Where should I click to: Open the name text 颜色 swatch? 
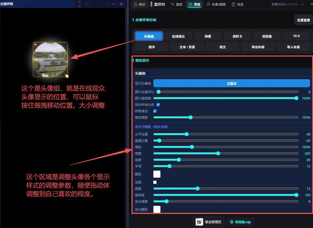pyautogui.click(x=157, y=174)
